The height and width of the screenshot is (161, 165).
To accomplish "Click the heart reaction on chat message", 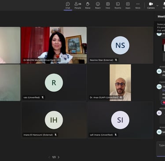I will 163,102.
